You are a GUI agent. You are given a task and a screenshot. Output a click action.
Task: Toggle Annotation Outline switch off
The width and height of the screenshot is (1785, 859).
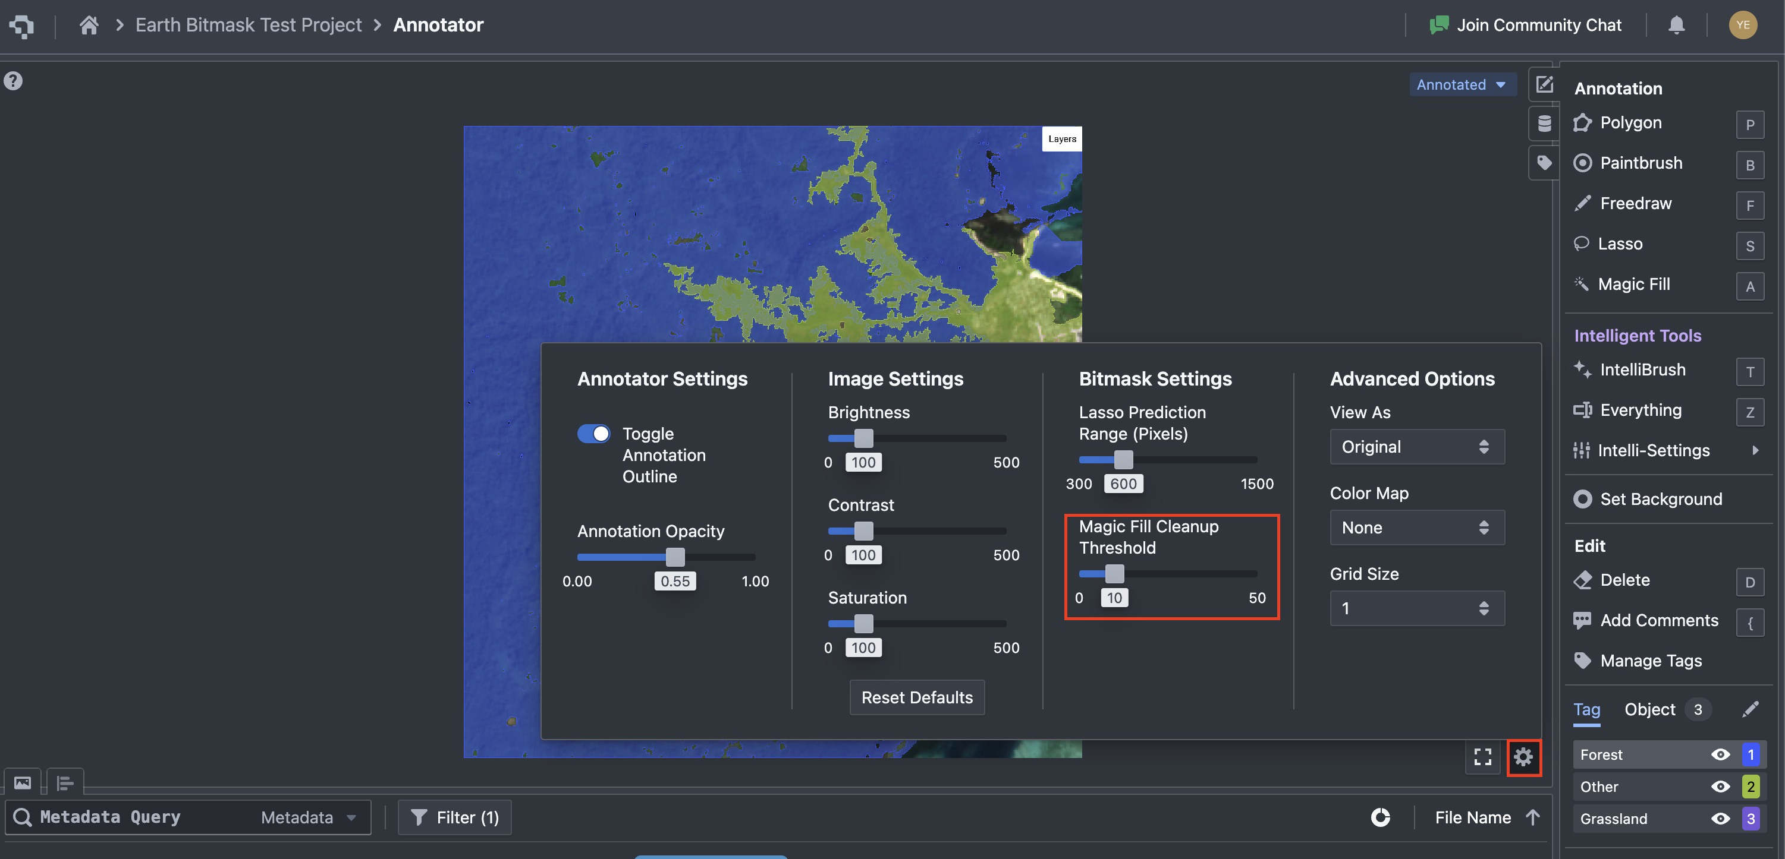pos(594,434)
